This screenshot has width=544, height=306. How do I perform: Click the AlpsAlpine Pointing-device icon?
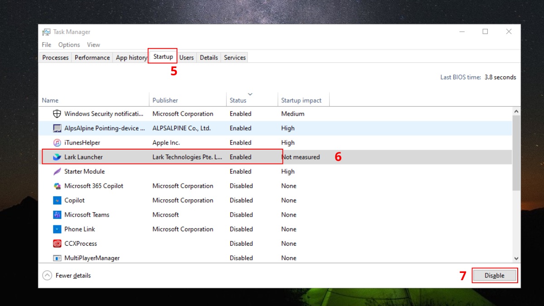pos(57,128)
